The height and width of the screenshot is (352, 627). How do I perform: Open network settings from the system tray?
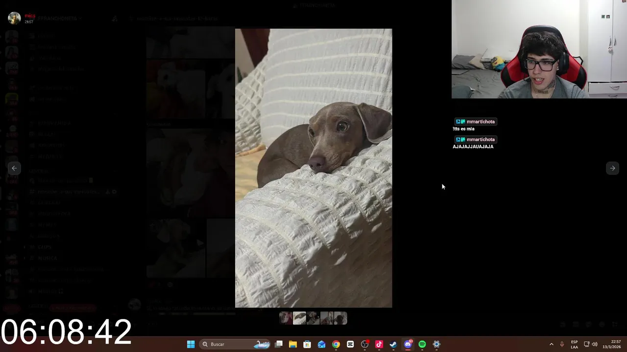point(586,344)
